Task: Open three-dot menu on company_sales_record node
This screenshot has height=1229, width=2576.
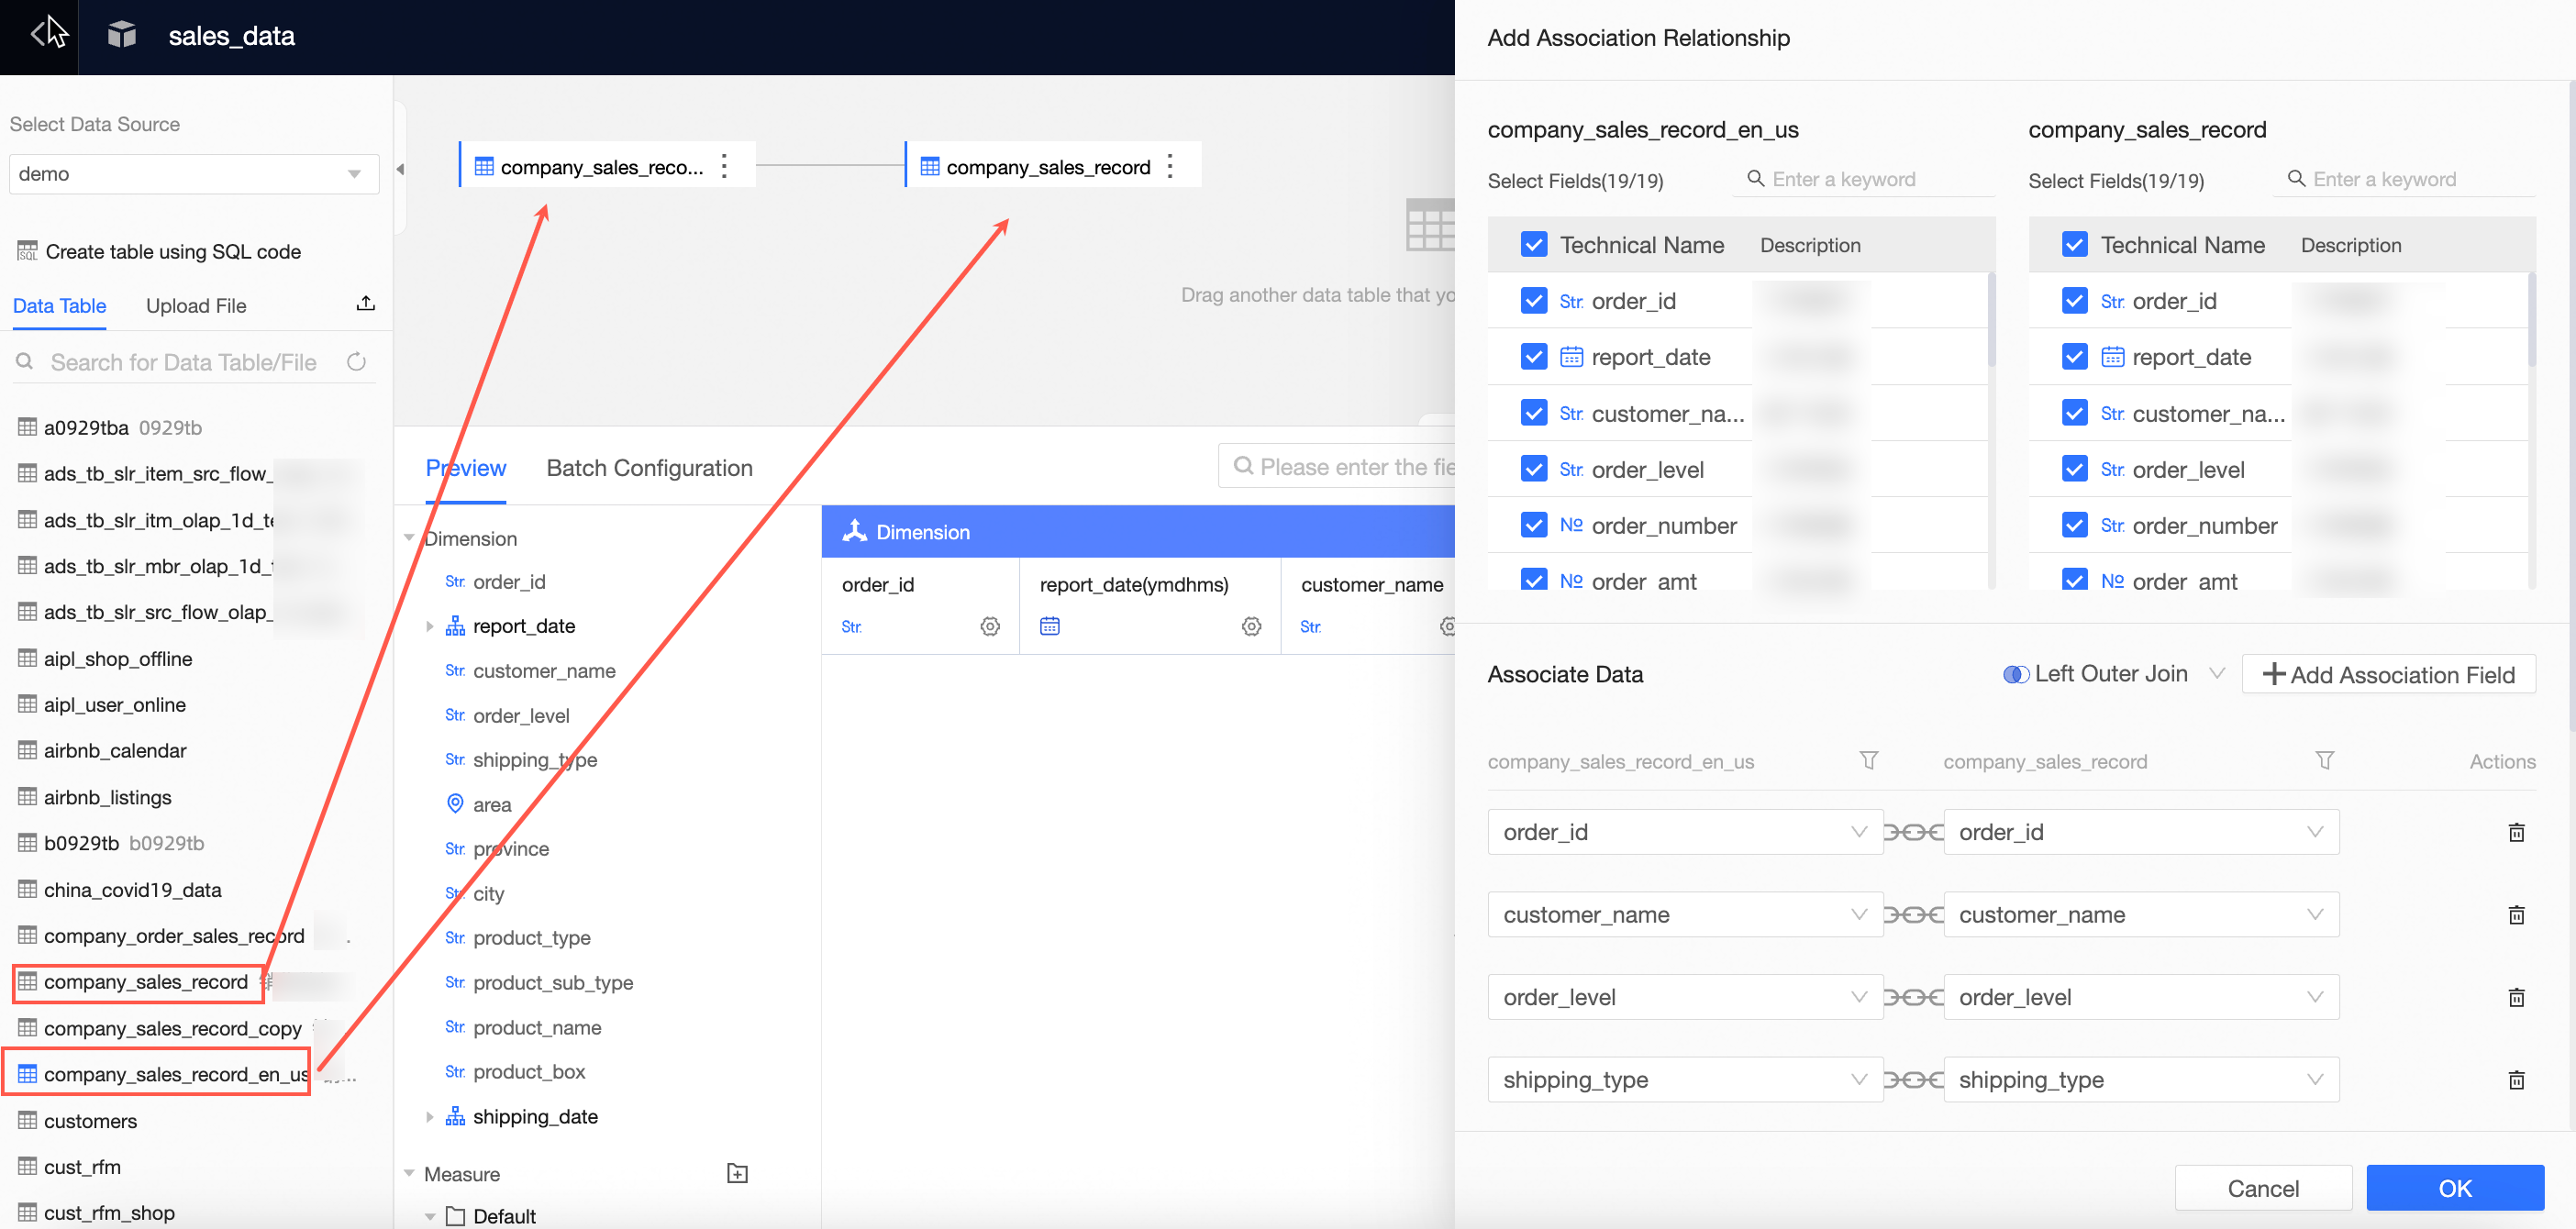Action: 1170,166
